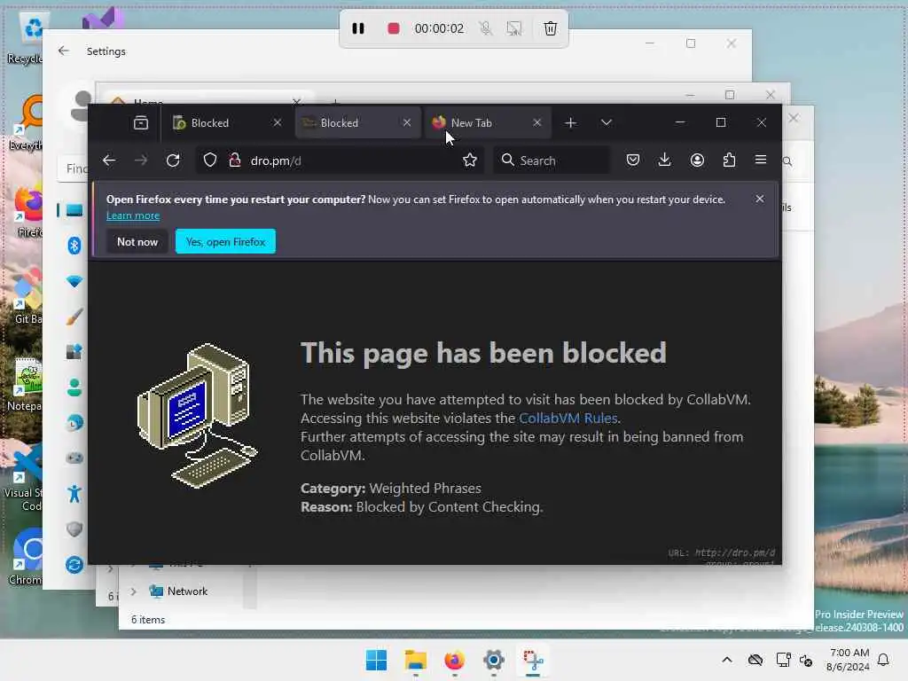
Task: Close the first Blocked tab
Action: (278, 122)
